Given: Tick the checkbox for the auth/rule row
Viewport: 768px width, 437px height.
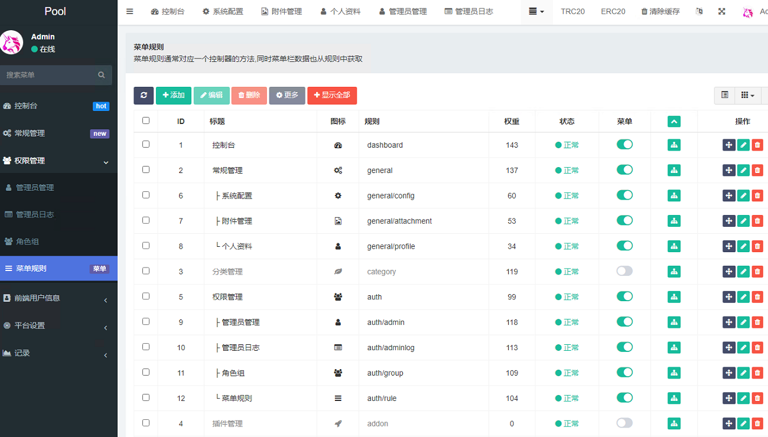Looking at the screenshot, I should (146, 397).
